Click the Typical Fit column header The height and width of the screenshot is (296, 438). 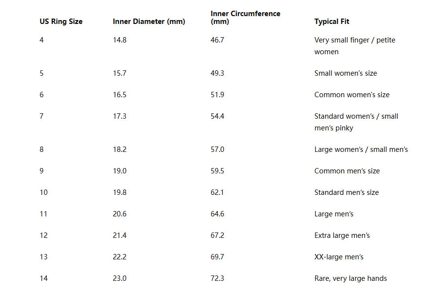pyautogui.click(x=332, y=21)
